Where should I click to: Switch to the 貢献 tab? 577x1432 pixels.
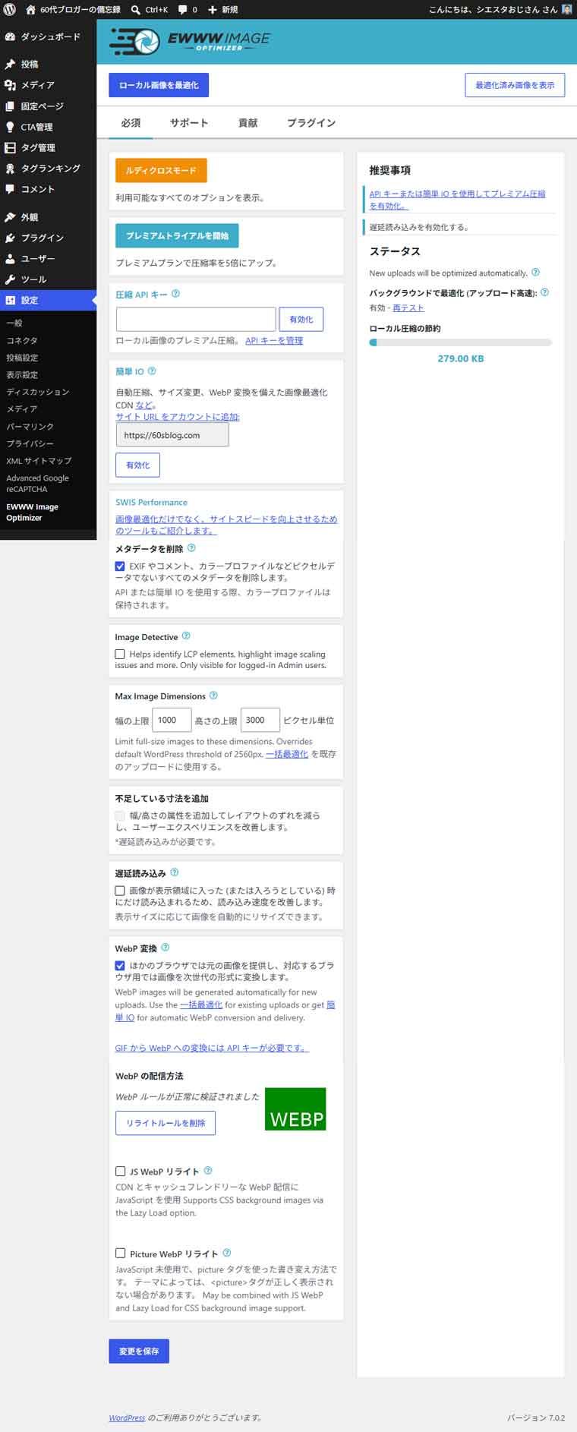[248, 123]
